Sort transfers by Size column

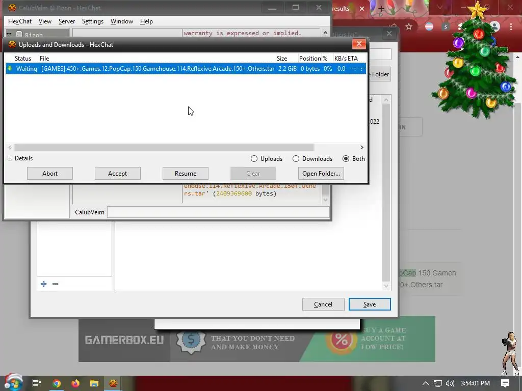click(281, 58)
